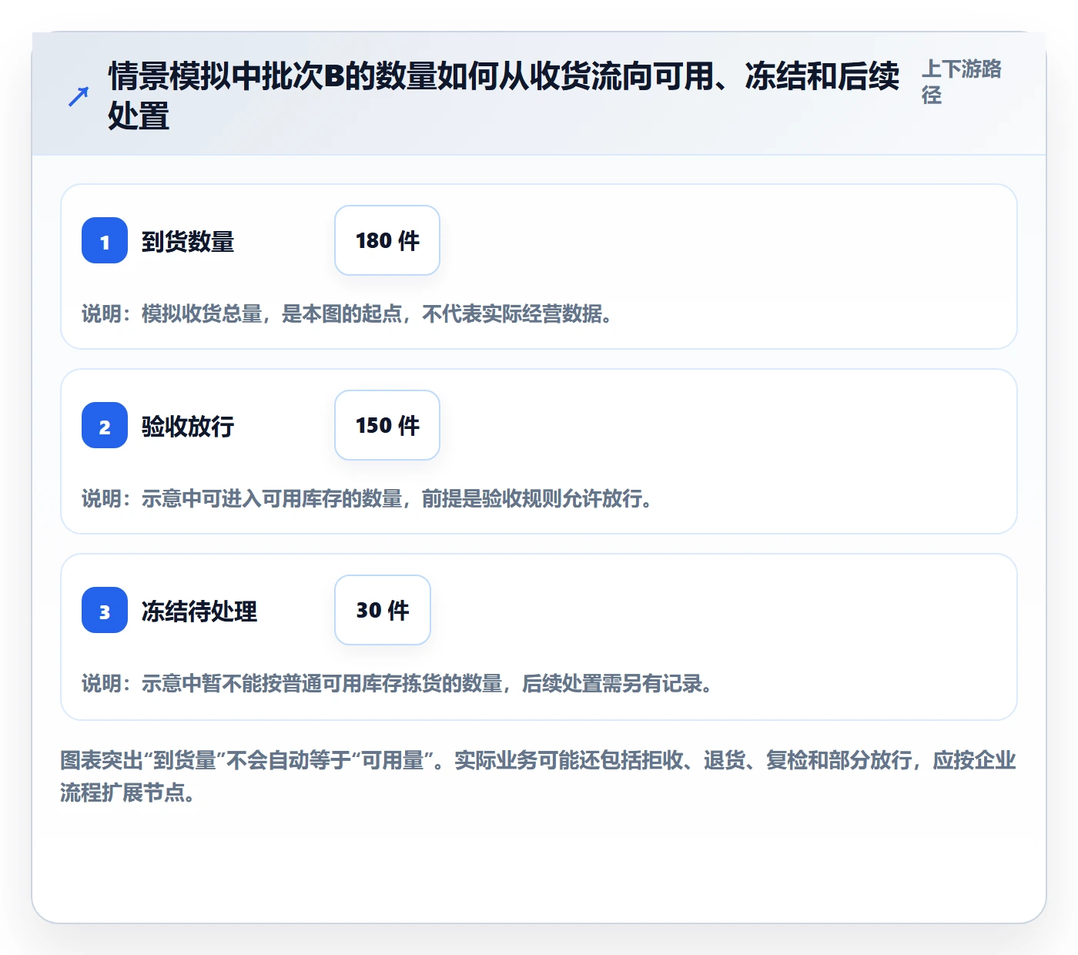Click the footnote starting 图表突出“到货量”
This screenshot has width=1078, height=955.
pyautogui.click(x=538, y=776)
